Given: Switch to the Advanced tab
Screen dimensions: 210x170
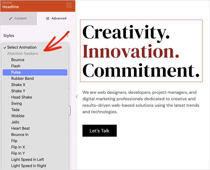Looking at the screenshot, I should click(x=56, y=18).
